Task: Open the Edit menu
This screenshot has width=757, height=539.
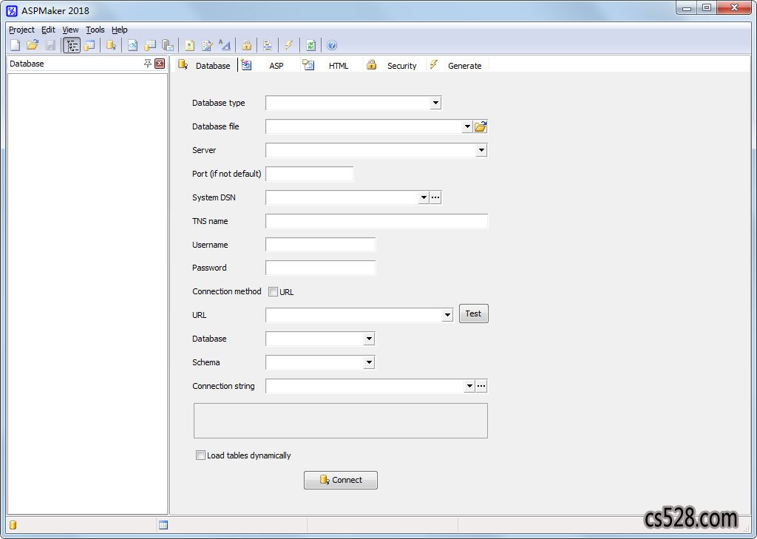Action: coord(48,30)
